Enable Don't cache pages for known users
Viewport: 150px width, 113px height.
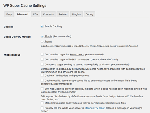click(x=42, y=54)
